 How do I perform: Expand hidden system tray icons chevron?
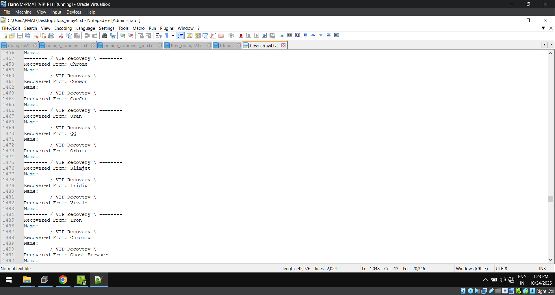point(485,280)
